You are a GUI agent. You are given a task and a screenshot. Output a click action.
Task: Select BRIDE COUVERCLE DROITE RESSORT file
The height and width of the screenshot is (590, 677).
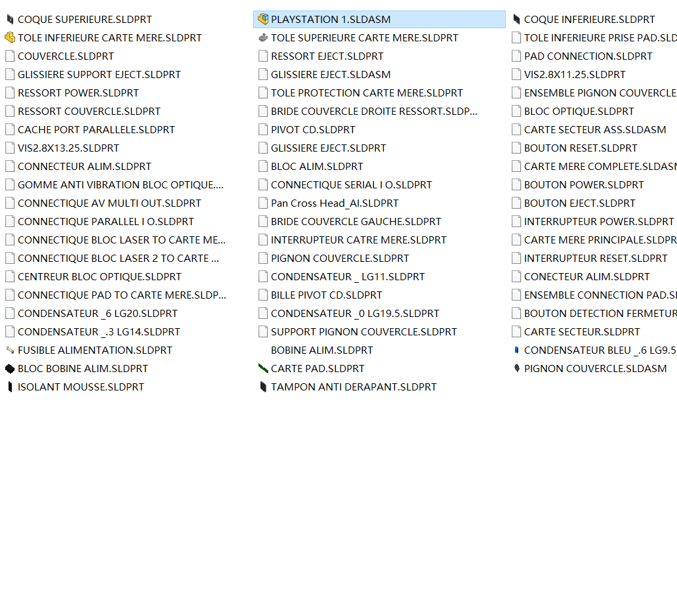click(374, 112)
